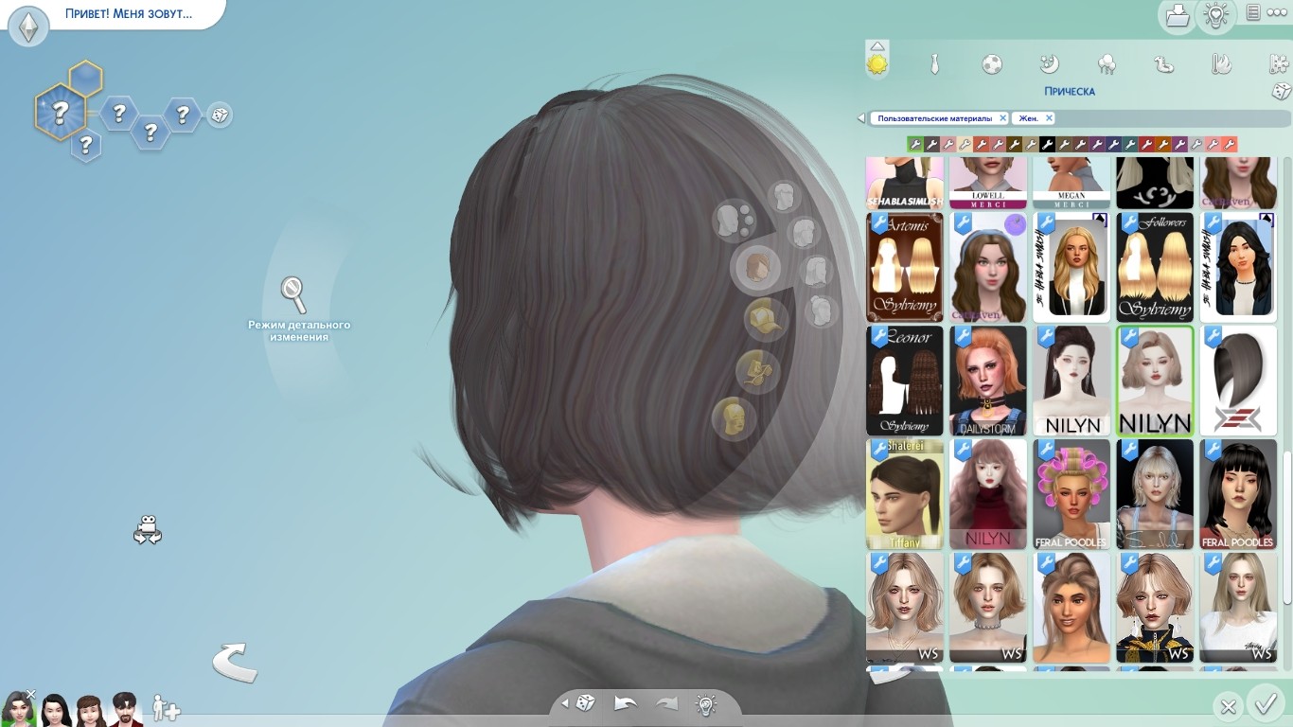The height and width of the screenshot is (727, 1293).
Task: Randomize Sim with bottom toolbar dice
Action: [586, 703]
